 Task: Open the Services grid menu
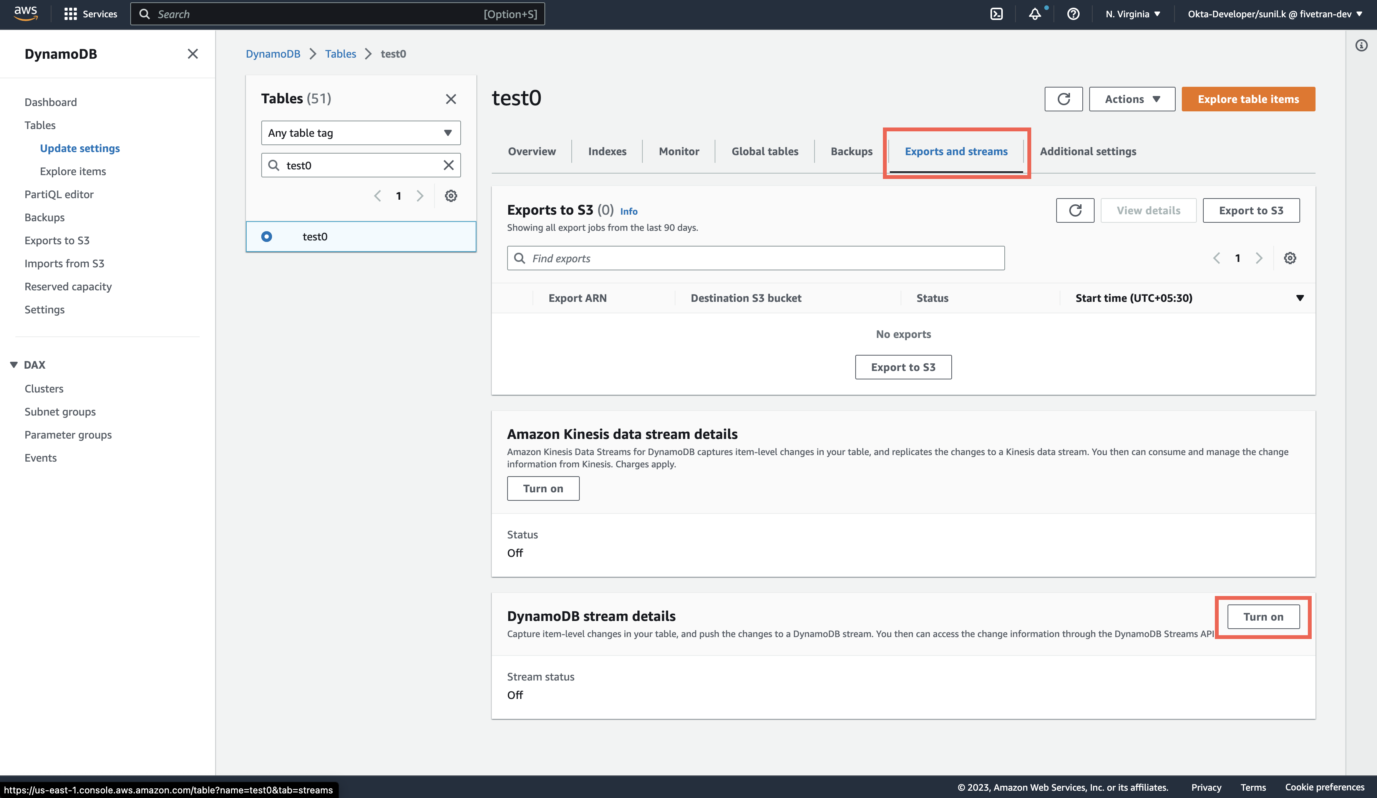point(90,14)
